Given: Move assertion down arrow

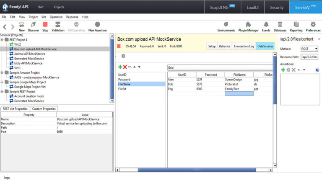Looking at the screenshot, I should pyautogui.click(x=304, y=70).
